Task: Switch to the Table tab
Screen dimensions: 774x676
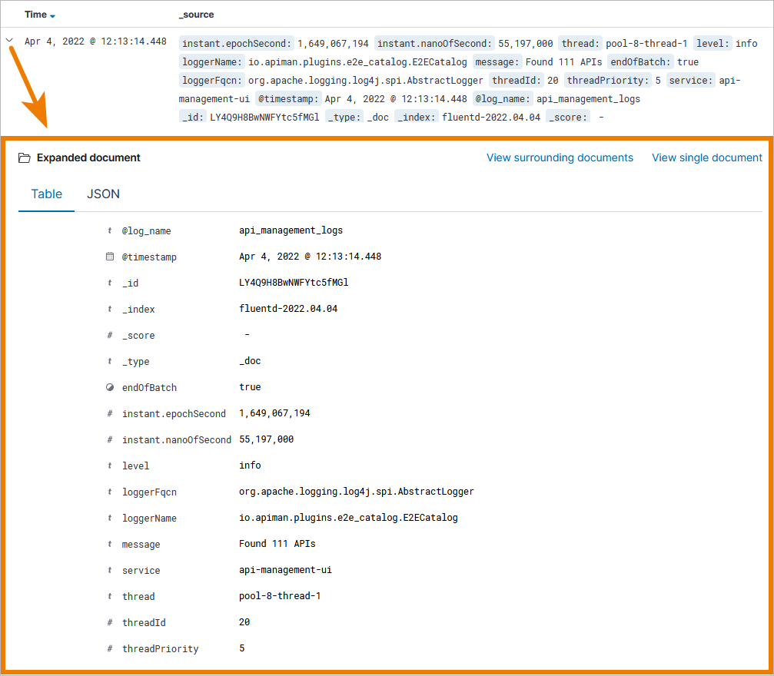Action: (46, 194)
